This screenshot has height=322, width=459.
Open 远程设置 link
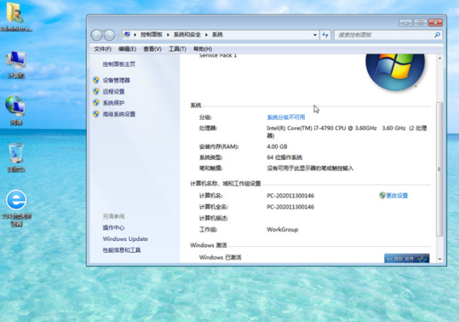(113, 91)
